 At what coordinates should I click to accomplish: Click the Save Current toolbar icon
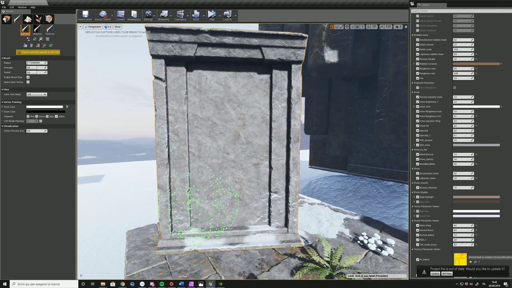pyautogui.click(x=85, y=16)
